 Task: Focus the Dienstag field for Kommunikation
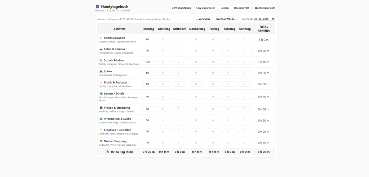[x=164, y=40]
